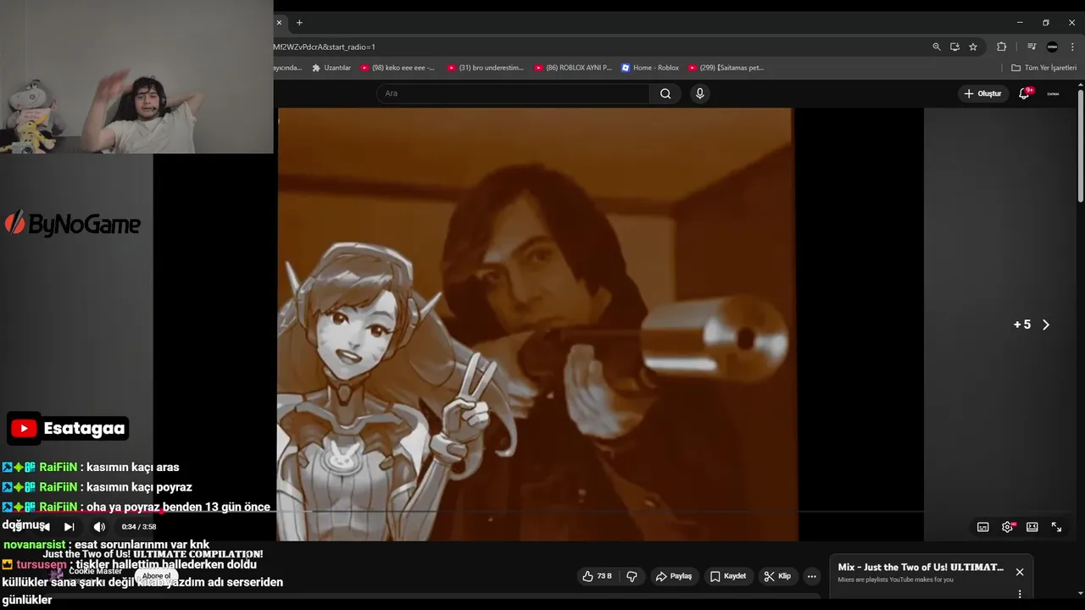
Task: Open Chrome extensions puzzle icon
Action: (1002, 47)
